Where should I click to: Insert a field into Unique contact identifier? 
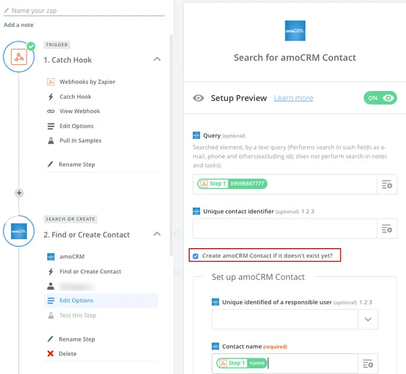[387, 228]
